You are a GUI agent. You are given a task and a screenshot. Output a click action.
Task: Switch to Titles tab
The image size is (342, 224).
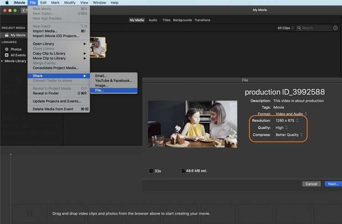tap(166, 20)
